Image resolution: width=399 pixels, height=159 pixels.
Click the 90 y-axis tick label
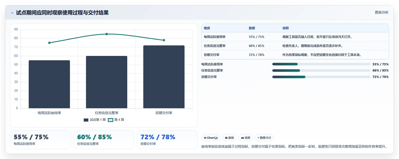pos(16,29)
